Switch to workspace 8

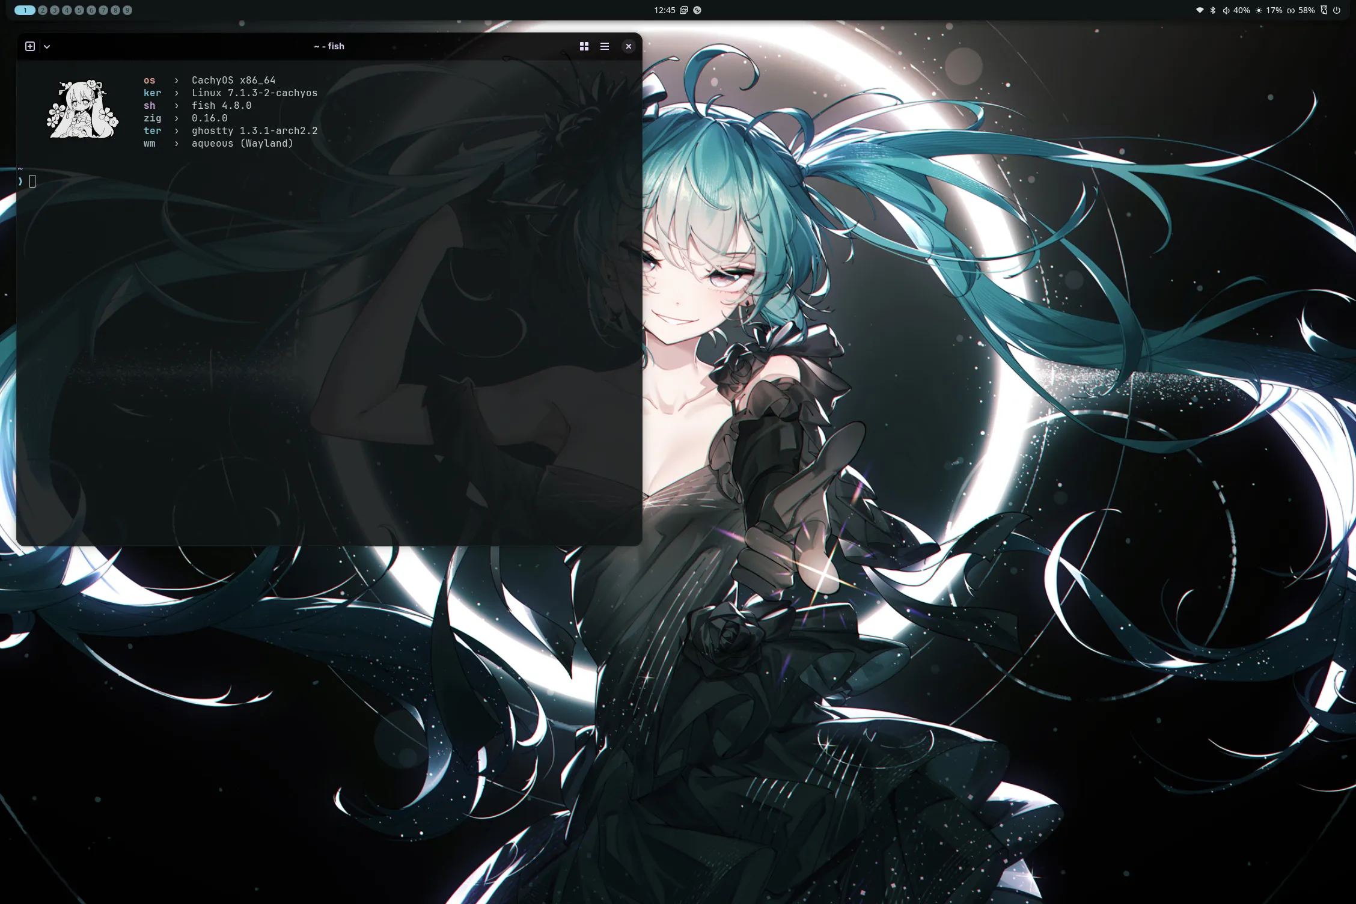pos(115,10)
